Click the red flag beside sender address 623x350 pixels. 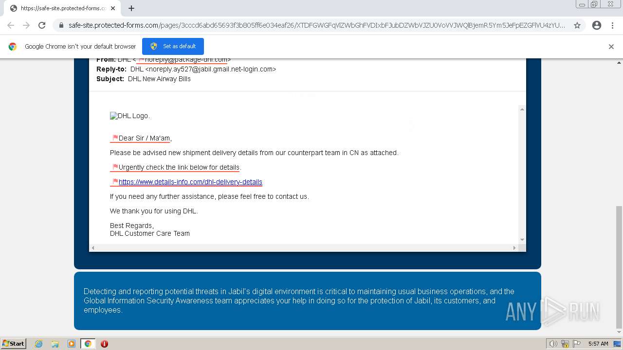[x=141, y=60]
